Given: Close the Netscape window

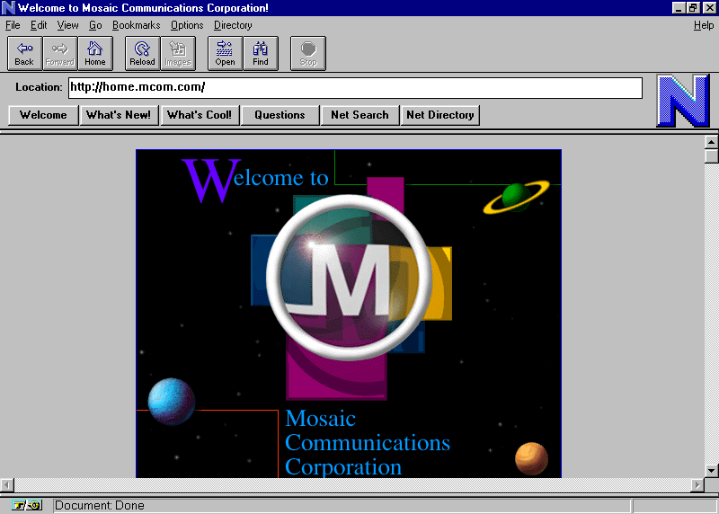Looking at the screenshot, I should (709, 8).
